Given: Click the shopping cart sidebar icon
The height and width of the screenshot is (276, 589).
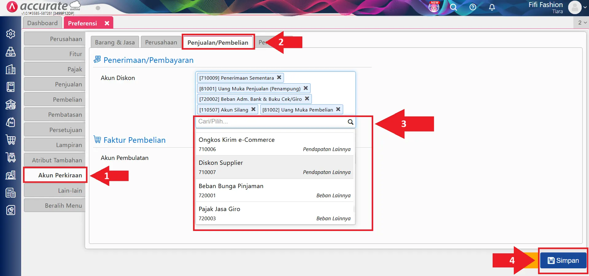Looking at the screenshot, I should click(11, 140).
